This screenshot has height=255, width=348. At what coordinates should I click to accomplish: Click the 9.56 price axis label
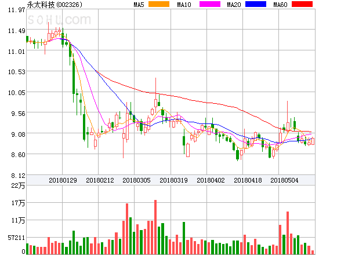[x=18, y=114]
